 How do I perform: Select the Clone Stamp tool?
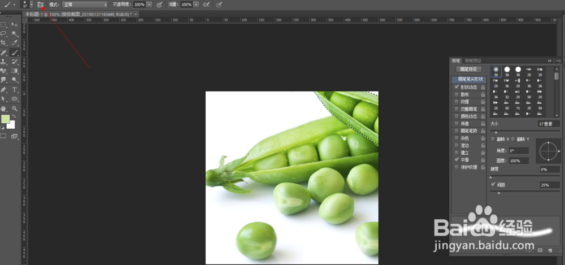coord(3,62)
